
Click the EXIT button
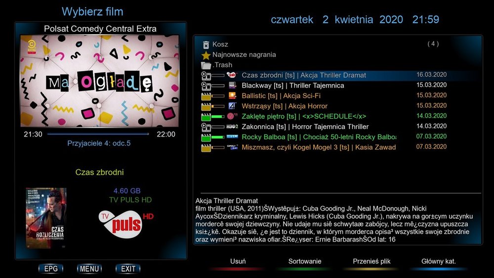[x=128, y=269]
